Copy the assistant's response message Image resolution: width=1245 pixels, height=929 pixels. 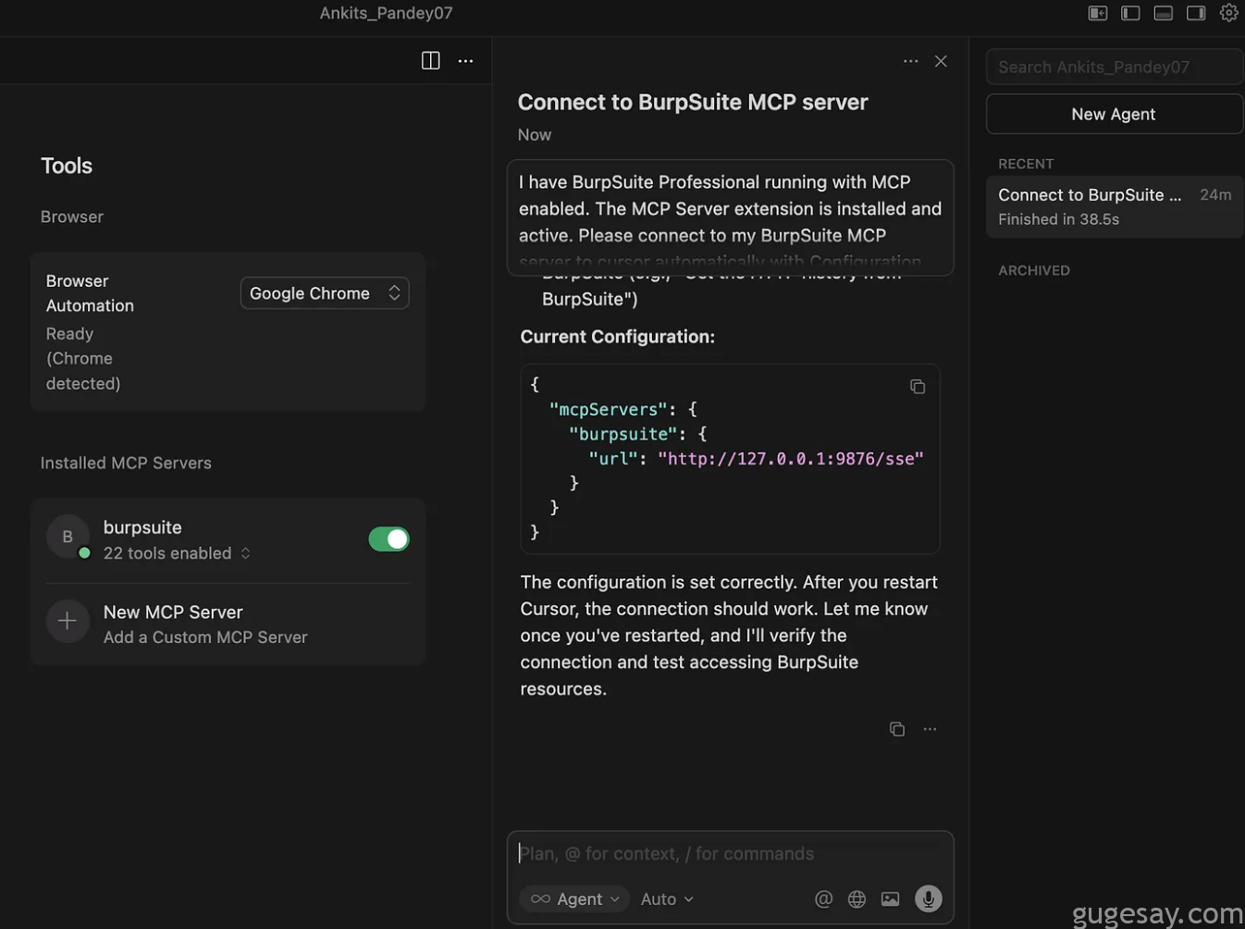(897, 729)
